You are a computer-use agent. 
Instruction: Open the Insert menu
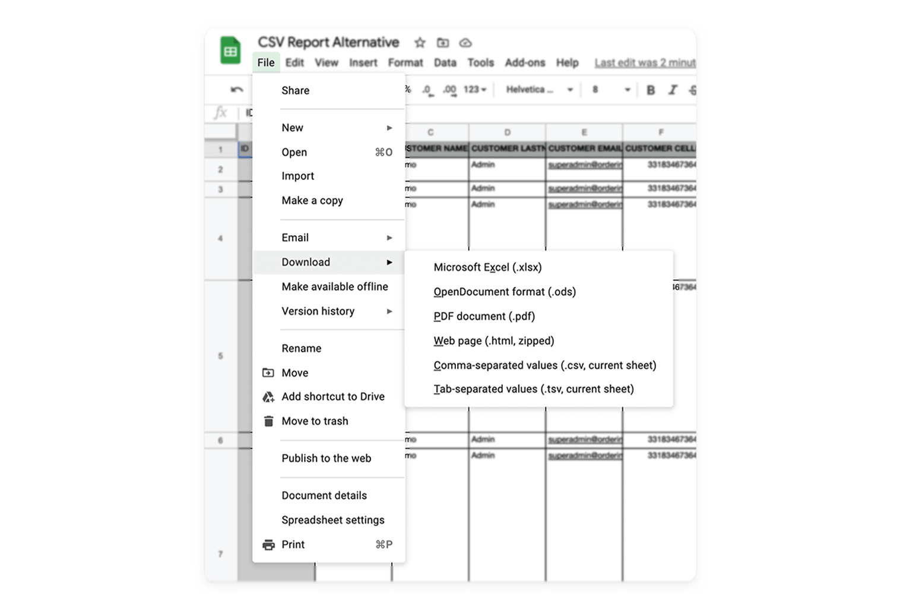click(x=363, y=62)
